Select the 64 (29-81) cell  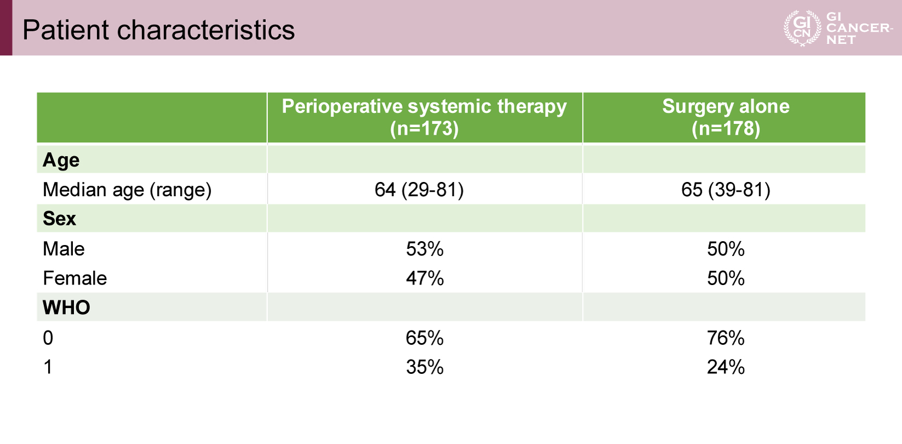tap(419, 190)
